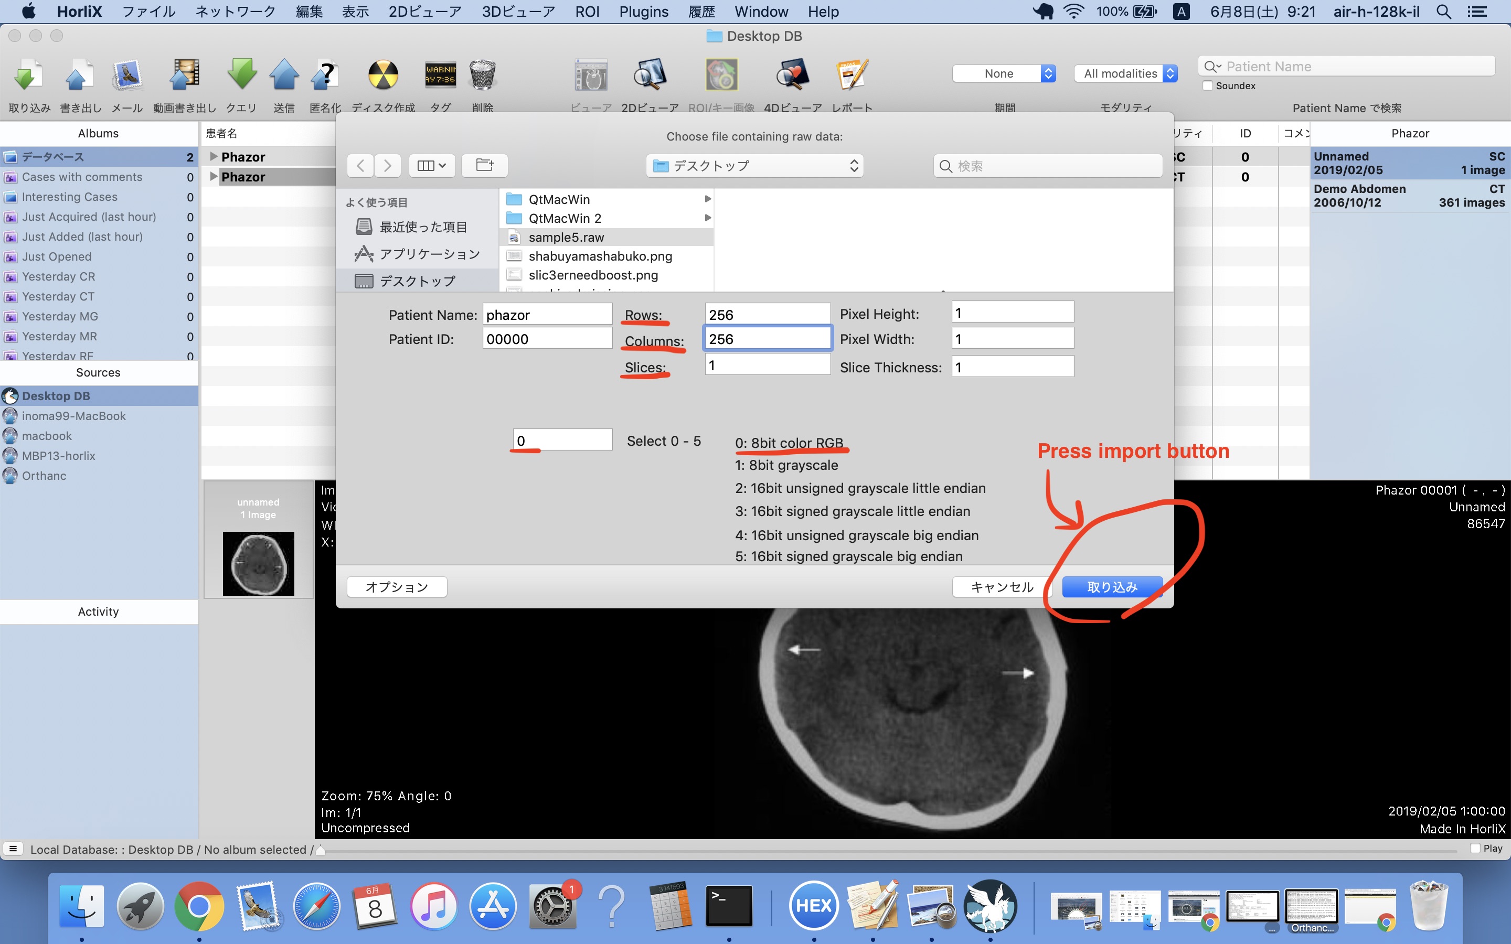Open the HEX app in the Dock

[x=814, y=905]
